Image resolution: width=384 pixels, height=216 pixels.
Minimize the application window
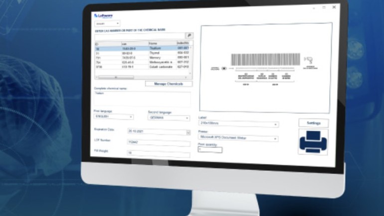tap(314, 8)
